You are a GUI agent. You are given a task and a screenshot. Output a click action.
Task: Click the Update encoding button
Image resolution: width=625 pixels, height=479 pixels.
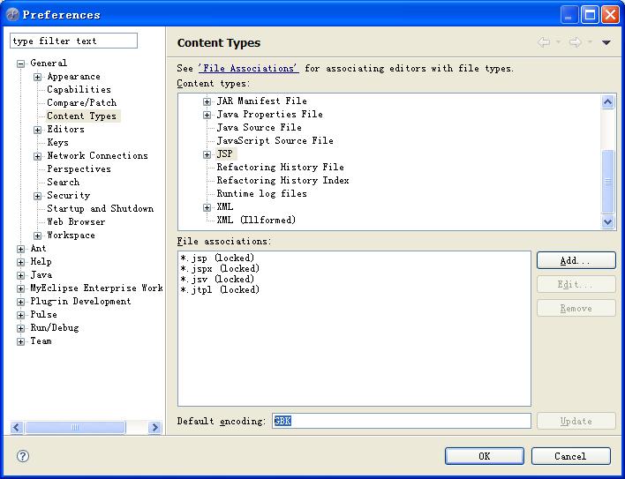(576, 421)
